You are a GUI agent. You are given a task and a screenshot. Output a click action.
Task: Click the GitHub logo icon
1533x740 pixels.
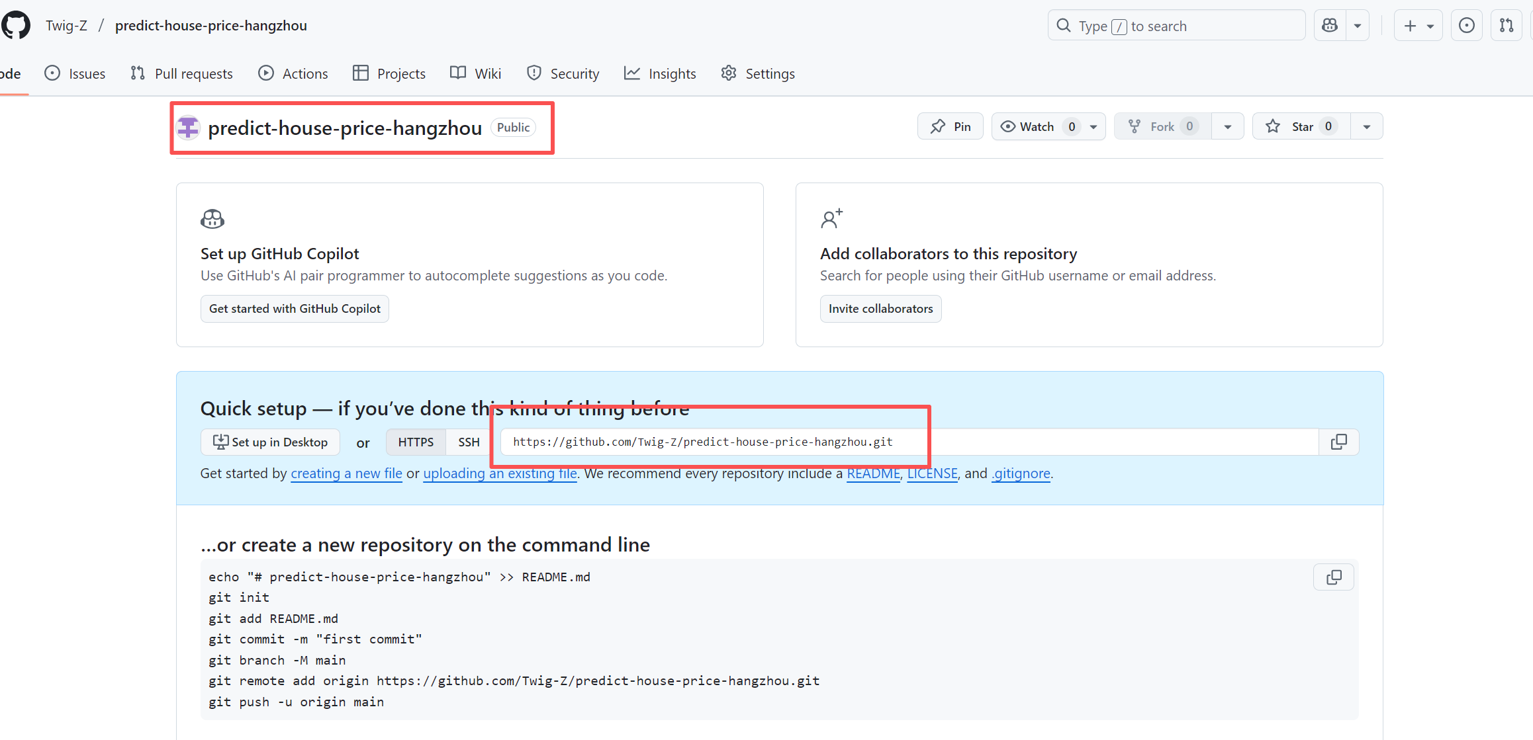(x=16, y=26)
